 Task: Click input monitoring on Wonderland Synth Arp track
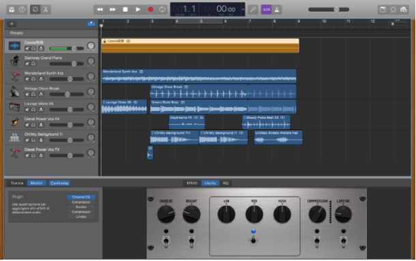[x=41, y=79]
